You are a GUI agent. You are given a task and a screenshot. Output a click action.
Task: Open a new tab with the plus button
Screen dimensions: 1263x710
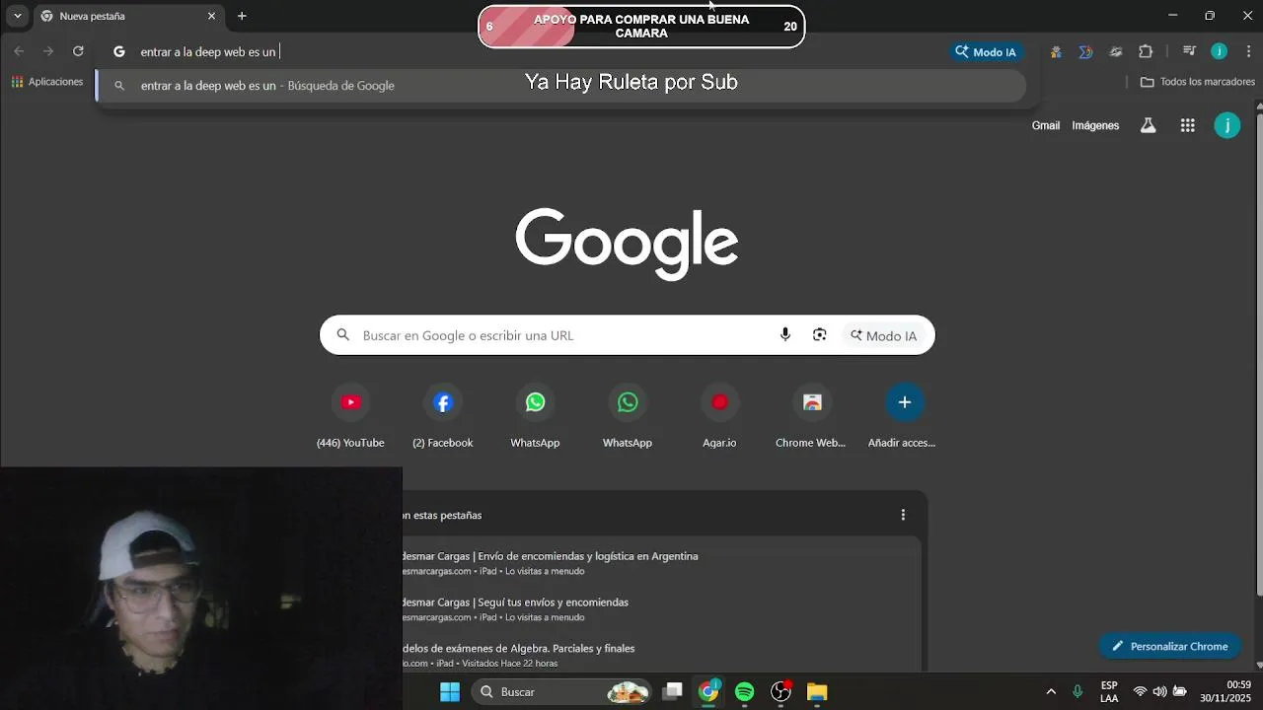coord(242,16)
